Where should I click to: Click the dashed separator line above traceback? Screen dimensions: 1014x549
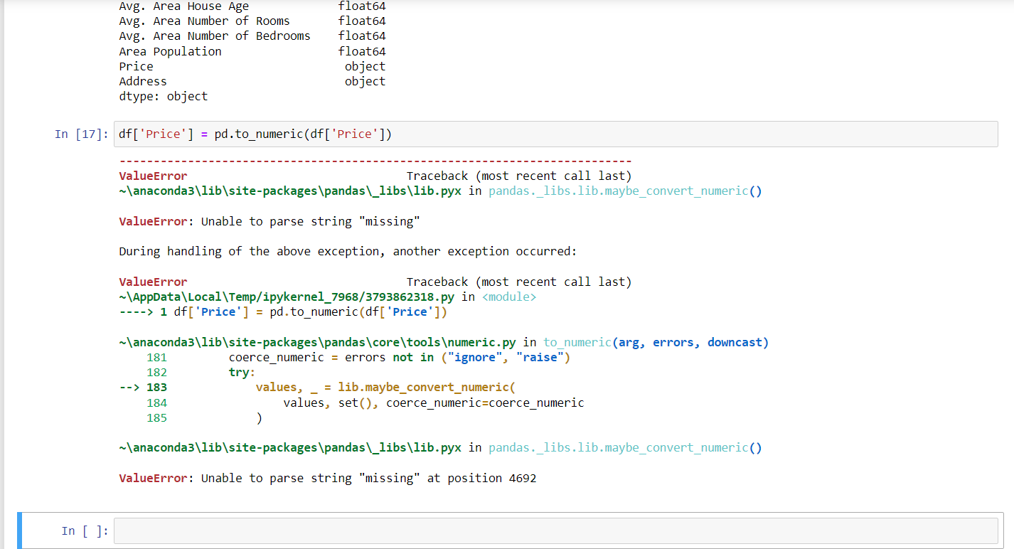(x=375, y=160)
